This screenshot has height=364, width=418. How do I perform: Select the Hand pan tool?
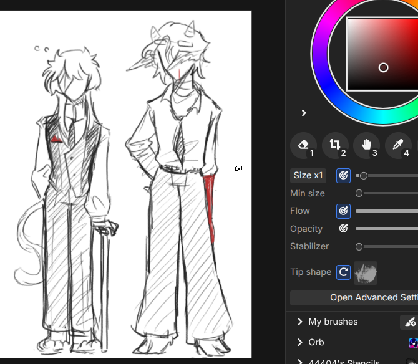367,145
